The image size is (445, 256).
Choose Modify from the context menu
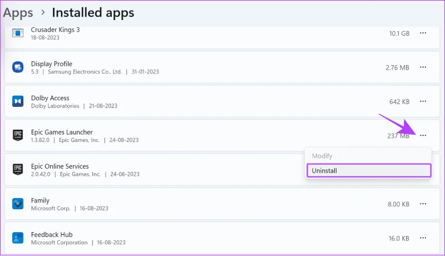369,156
